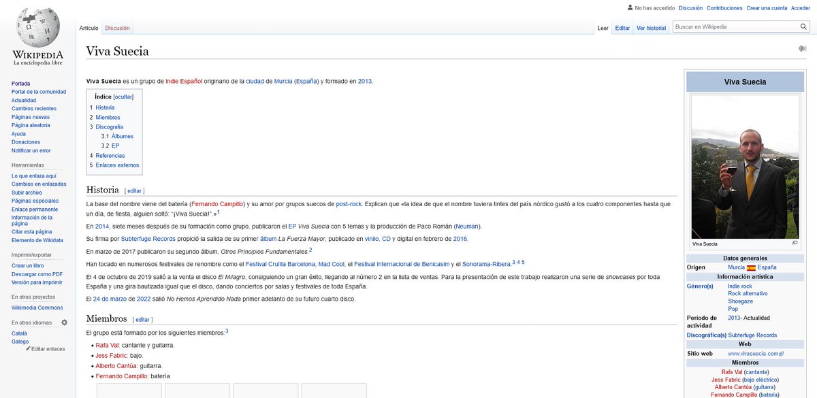Open language settings gear icon
The width and height of the screenshot is (817, 398).
(x=65, y=322)
